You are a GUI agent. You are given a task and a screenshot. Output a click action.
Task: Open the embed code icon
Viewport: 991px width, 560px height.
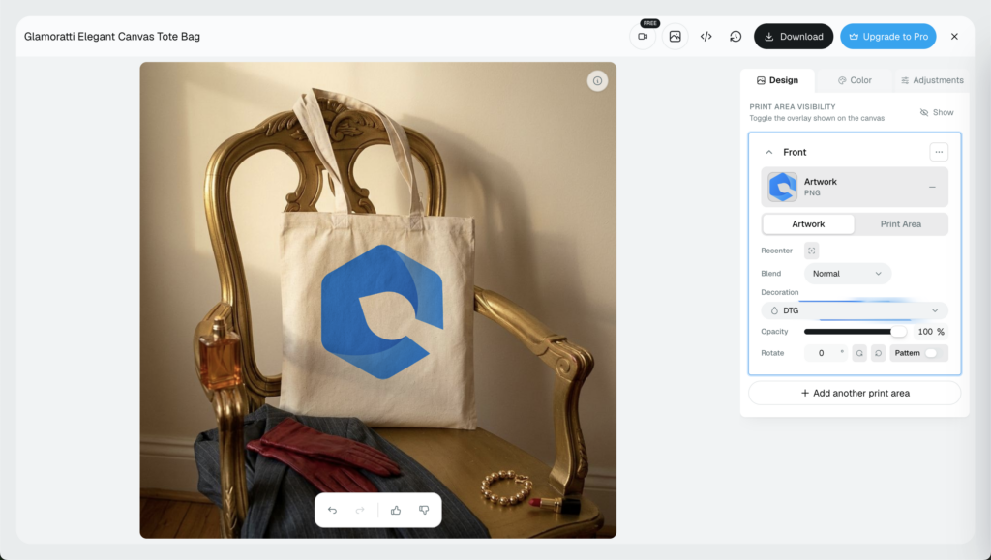coord(706,37)
